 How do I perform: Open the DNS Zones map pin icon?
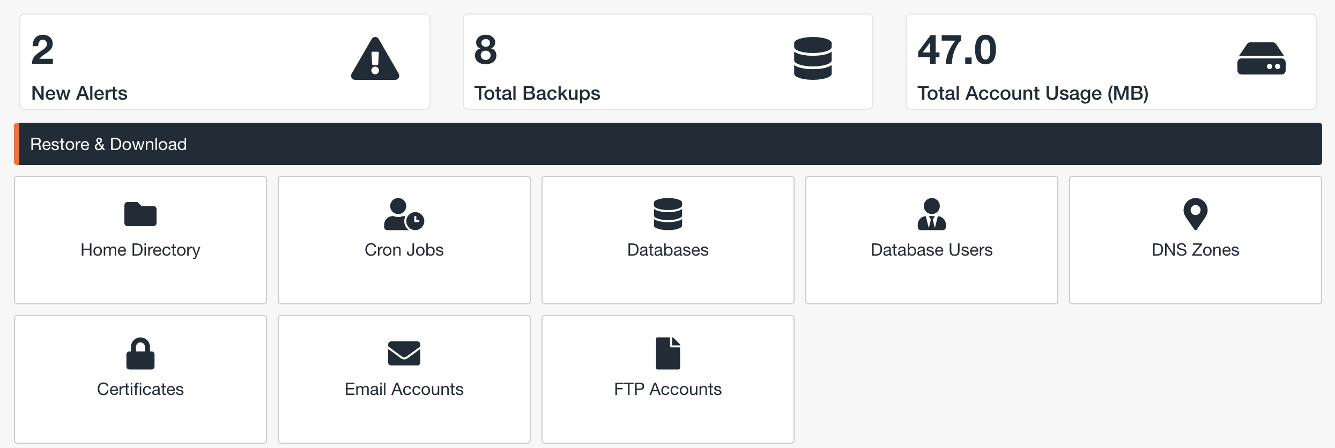[x=1196, y=214]
